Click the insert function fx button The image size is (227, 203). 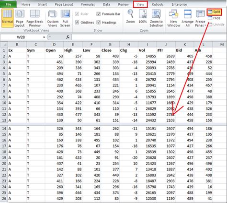pos(68,37)
